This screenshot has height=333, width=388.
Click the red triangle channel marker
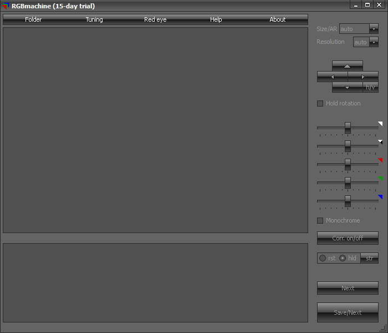pyautogui.click(x=380, y=160)
